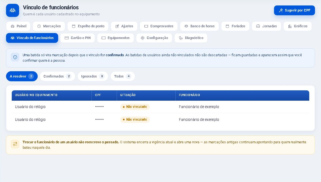Screen dimensions: 321x182
Task: Click the swap arrows icon in yellow notice
Action: 15,144
